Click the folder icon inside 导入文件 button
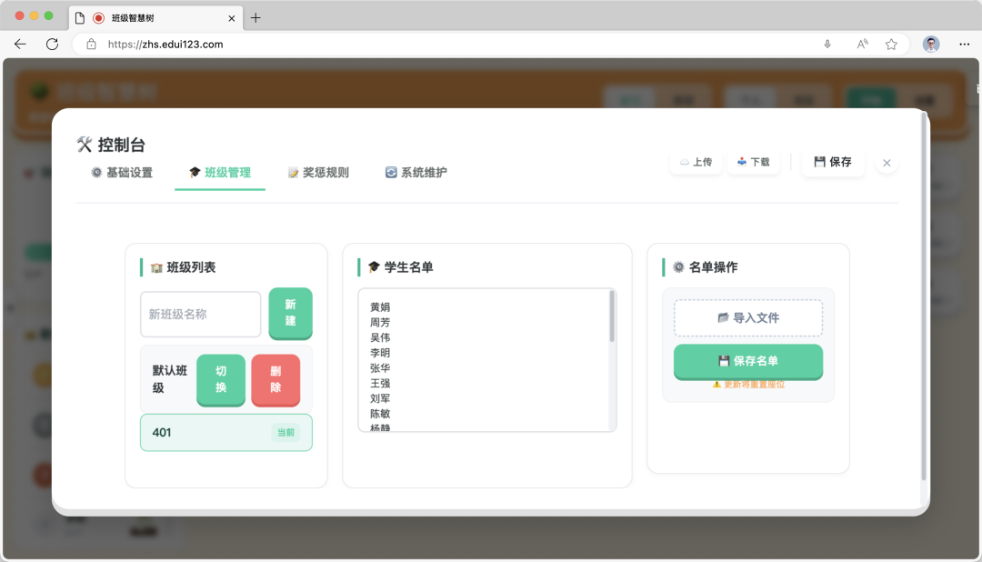 (x=723, y=318)
